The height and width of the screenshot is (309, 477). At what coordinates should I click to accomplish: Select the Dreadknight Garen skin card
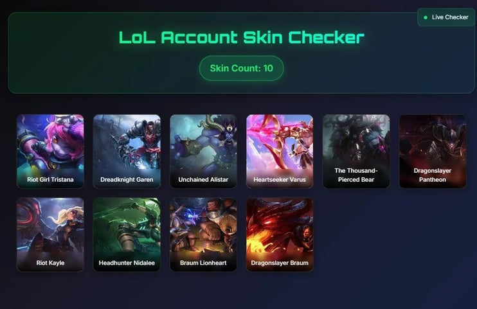127,151
